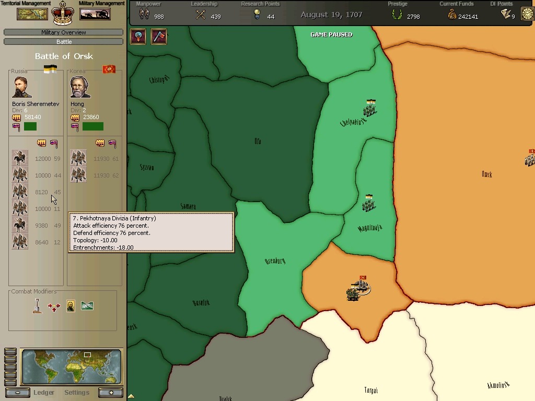Click General Hong's portrait
This screenshot has width=535, height=401.
click(x=80, y=87)
